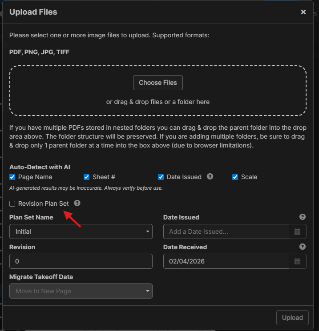Click the Choose Files button
This screenshot has width=319, height=331.
[157, 83]
